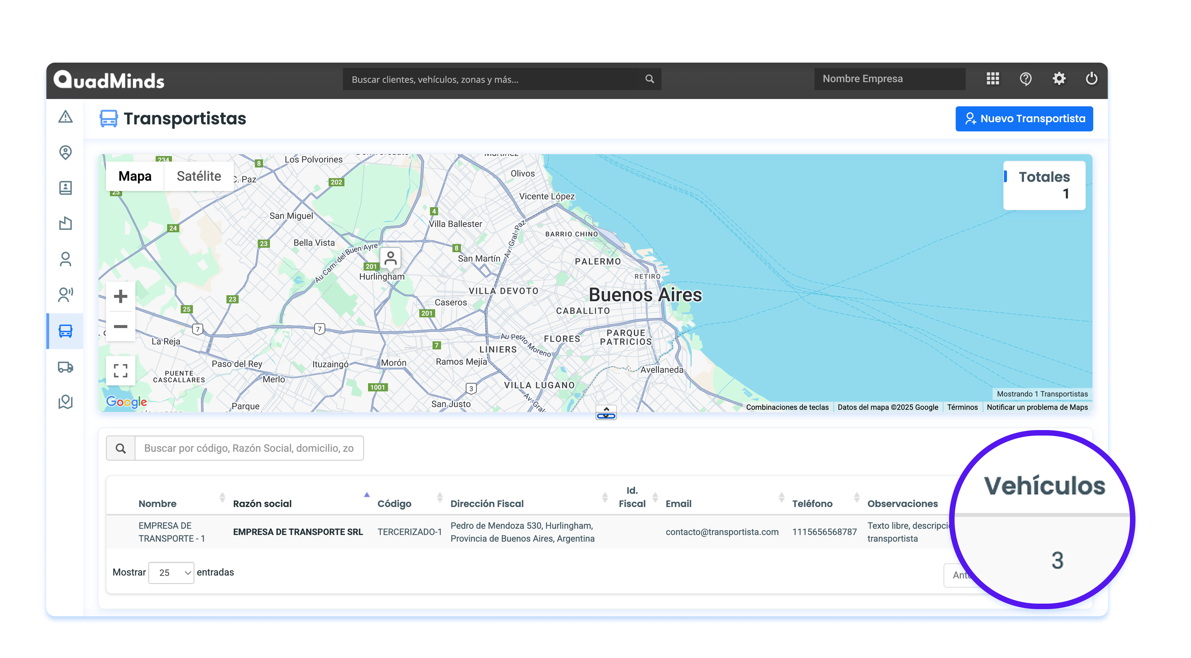Sort table by Email column

pos(678,503)
